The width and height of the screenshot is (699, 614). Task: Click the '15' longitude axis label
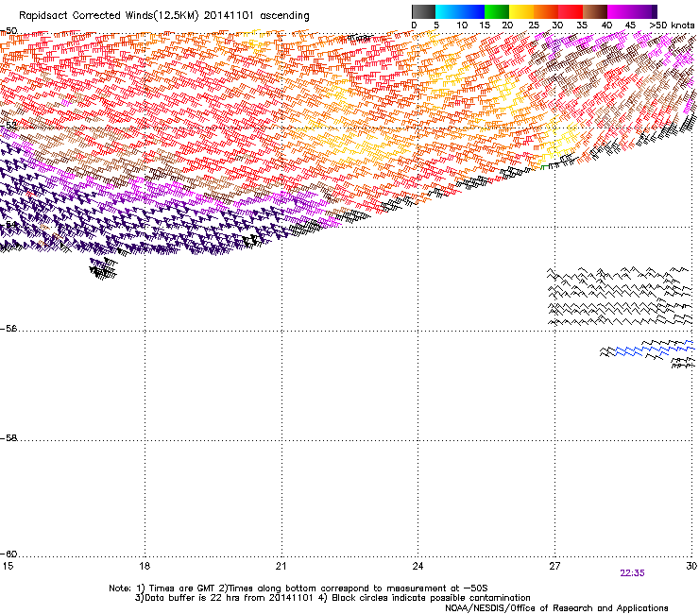coord(8,566)
